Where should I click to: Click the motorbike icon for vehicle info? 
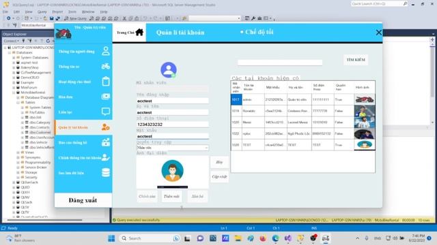click(106, 67)
